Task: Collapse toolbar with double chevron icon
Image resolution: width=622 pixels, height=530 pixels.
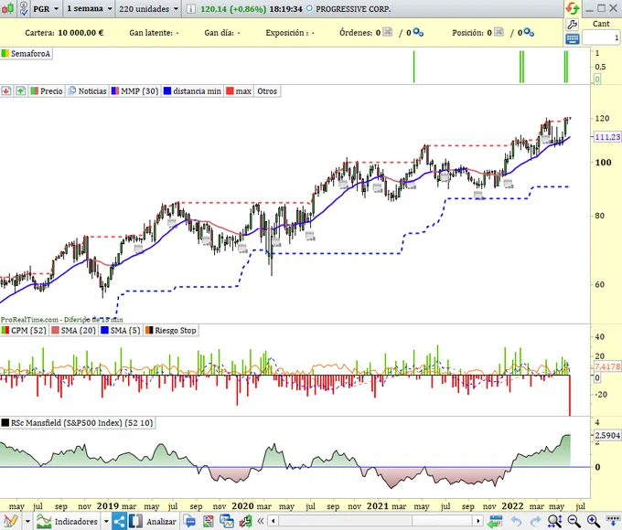Action: [x=261, y=521]
